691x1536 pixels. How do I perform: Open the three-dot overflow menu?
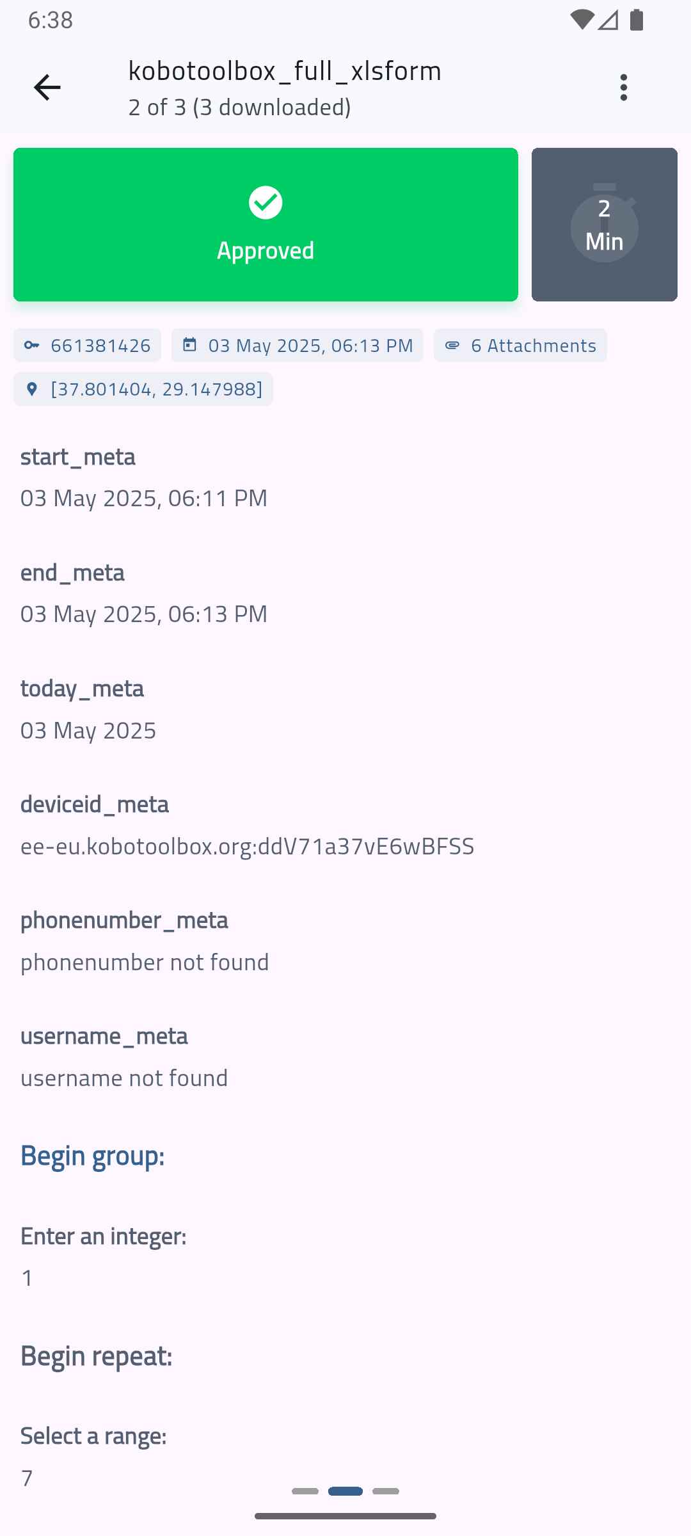[623, 88]
